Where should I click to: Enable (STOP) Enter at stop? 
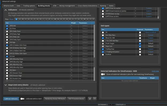coord(103,14)
